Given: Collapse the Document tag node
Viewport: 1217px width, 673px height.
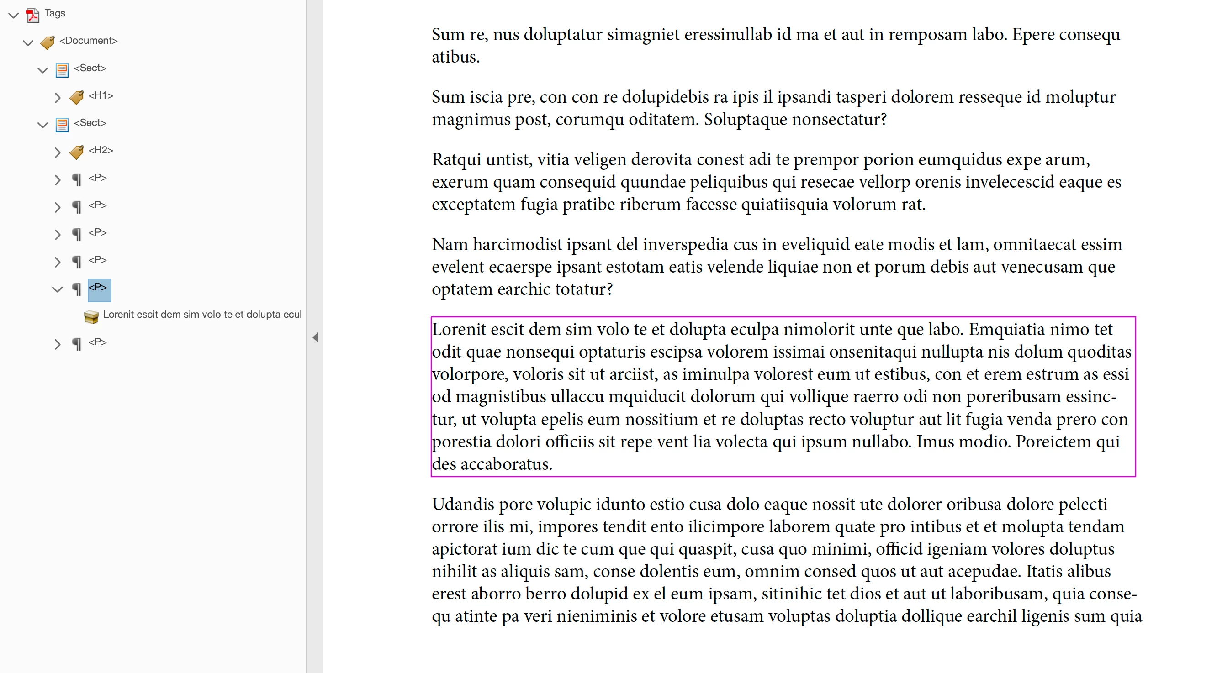Looking at the screenshot, I should click(x=28, y=42).
